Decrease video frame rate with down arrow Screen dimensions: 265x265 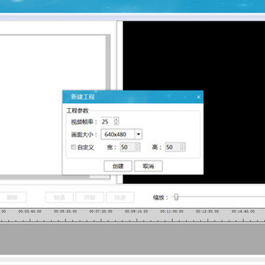pos(116,123)
